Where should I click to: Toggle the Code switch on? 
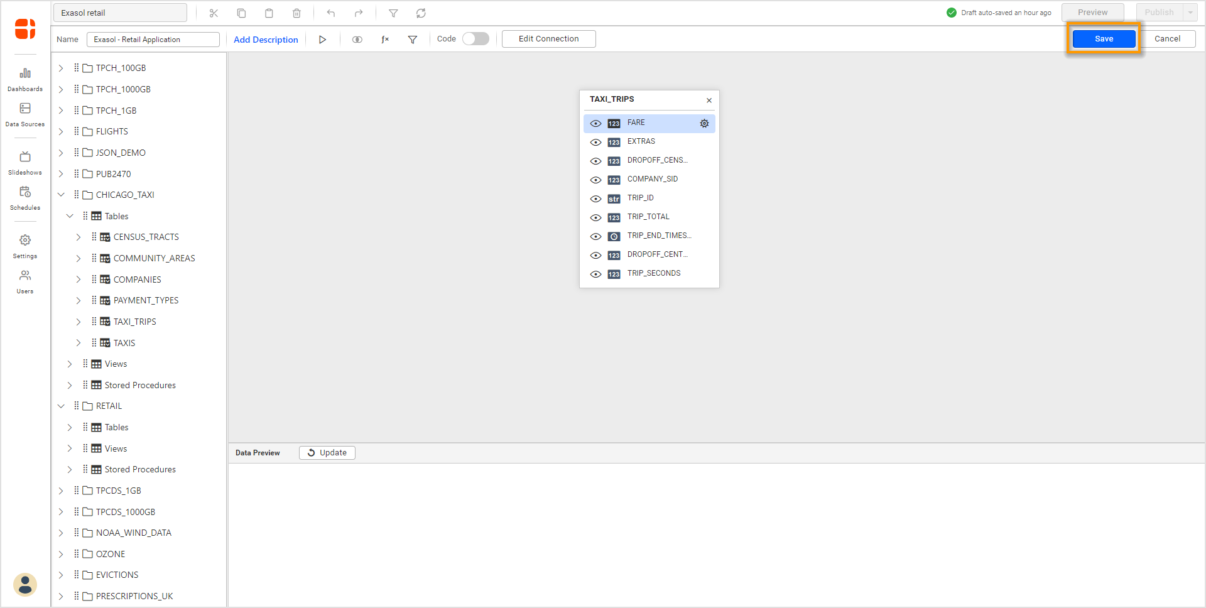point(475,39)
